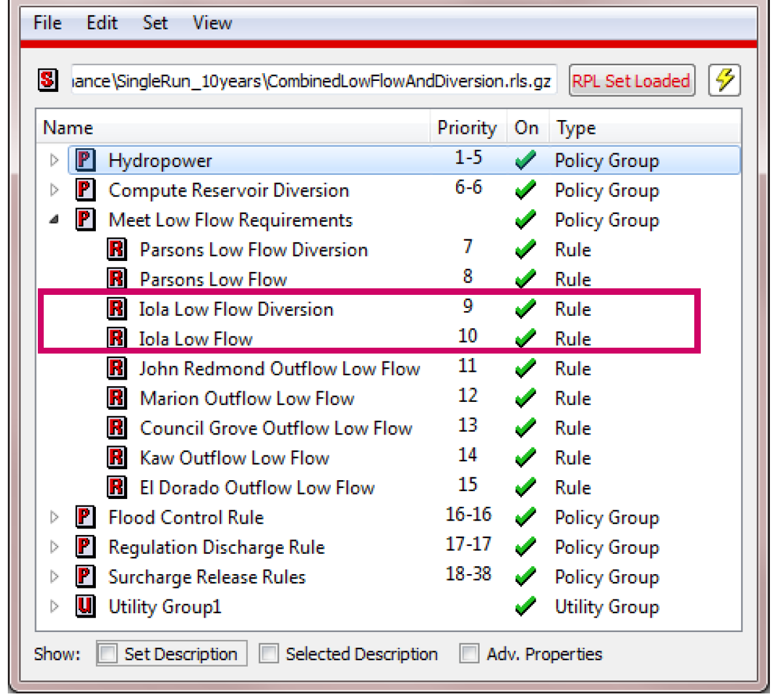Click the Hydropower policy group P icon
The width and height of the screenshot is (783, 698).
(x=85, y=160)
